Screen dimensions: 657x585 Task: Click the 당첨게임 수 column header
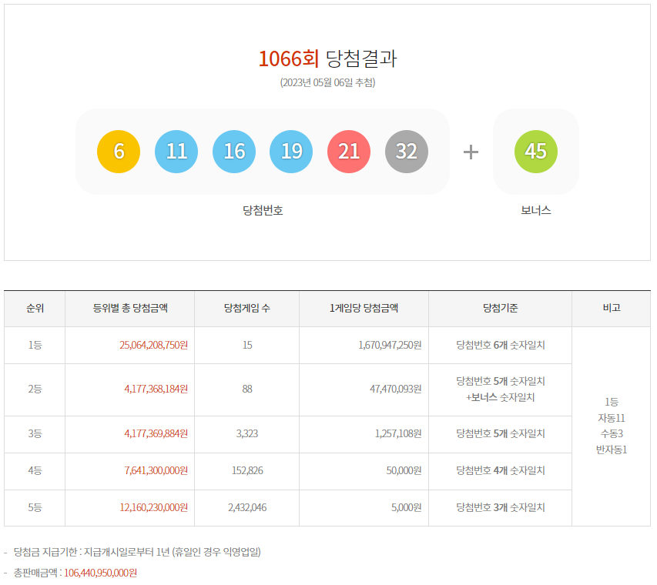(247, 308)
